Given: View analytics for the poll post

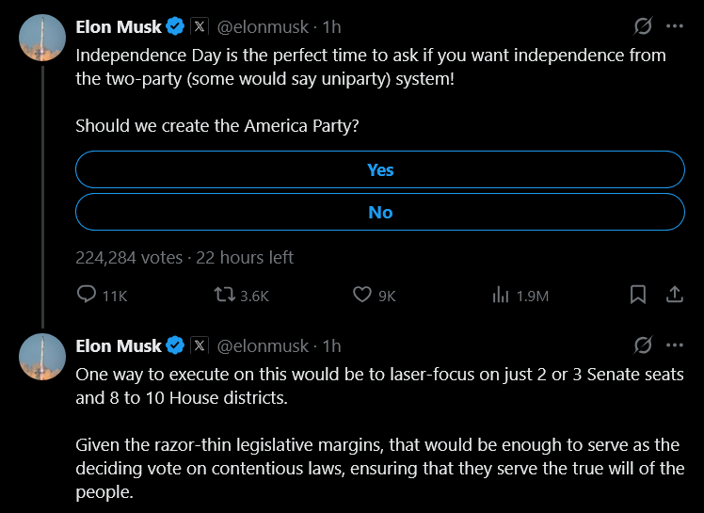Looking at the screenshot, I should point(501,295).
